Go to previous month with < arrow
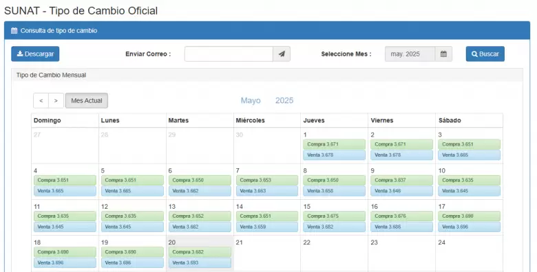537x272 pixels. pyautogui.click(x=41, y=100)
